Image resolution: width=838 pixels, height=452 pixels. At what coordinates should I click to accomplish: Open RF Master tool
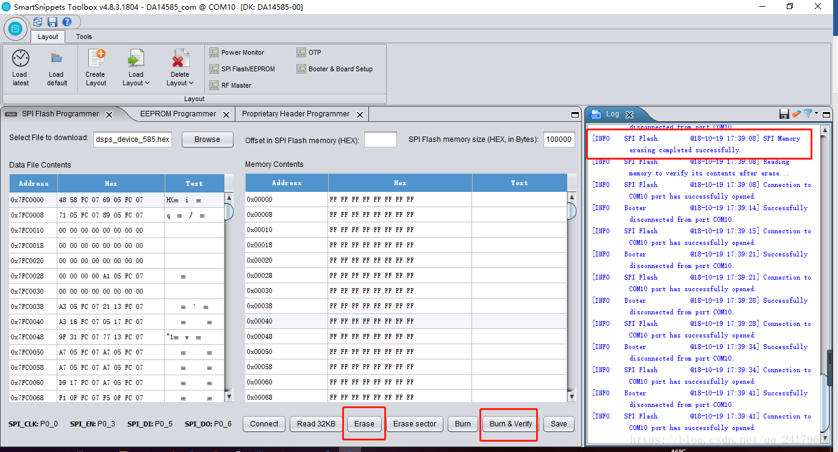[231, 85]
